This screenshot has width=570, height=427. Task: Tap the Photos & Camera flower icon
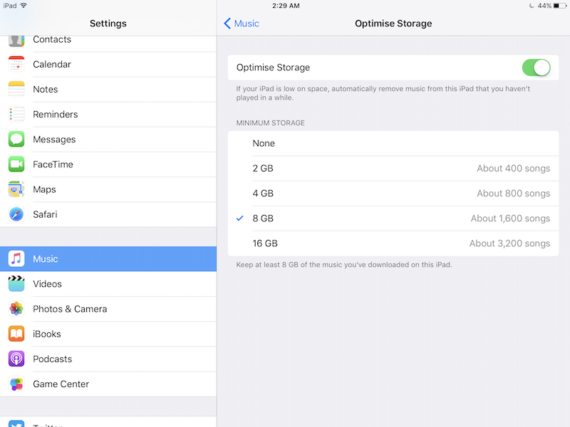(16, 309)
